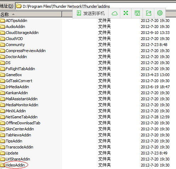Select the ADTipsAddin folder icon
Image resolution: width=176 pixels, height=169 pixels.
coord(2,21)
